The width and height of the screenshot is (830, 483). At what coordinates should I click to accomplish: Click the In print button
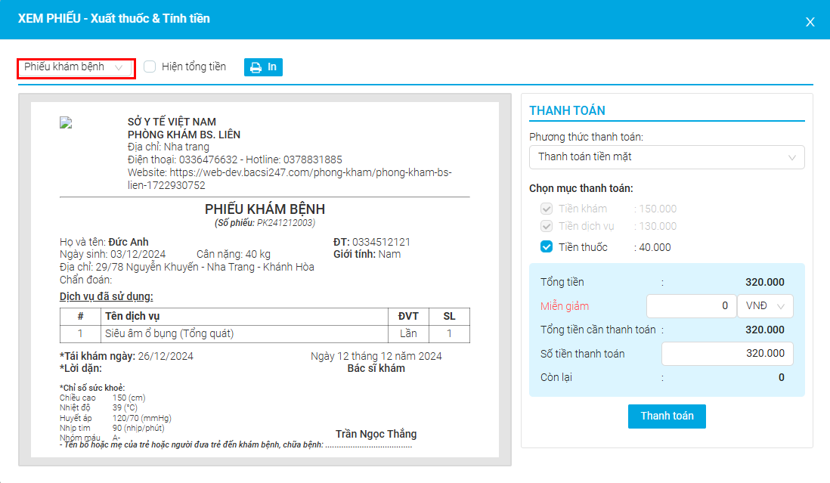263,67
